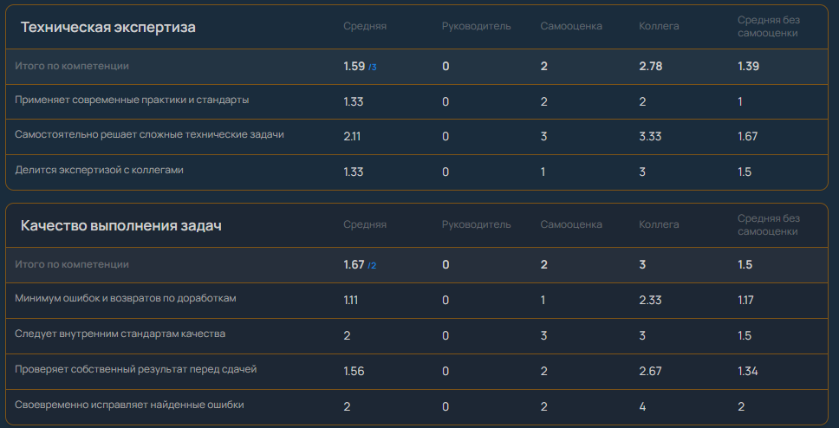
Task: Click the colleague score 2.78 in totals row
Action: click(650, 67)
